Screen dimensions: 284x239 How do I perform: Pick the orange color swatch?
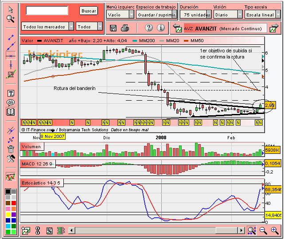[x=14, y=209]
